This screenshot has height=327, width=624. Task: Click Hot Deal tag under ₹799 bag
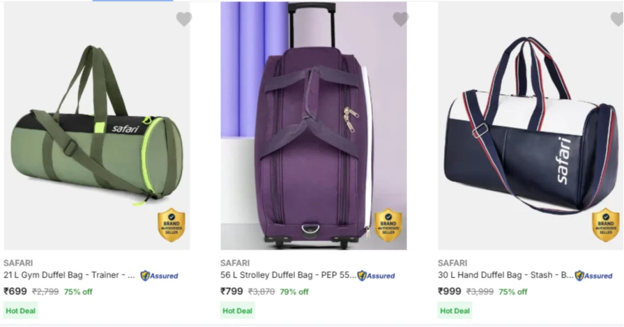click(x=238, y=311)
